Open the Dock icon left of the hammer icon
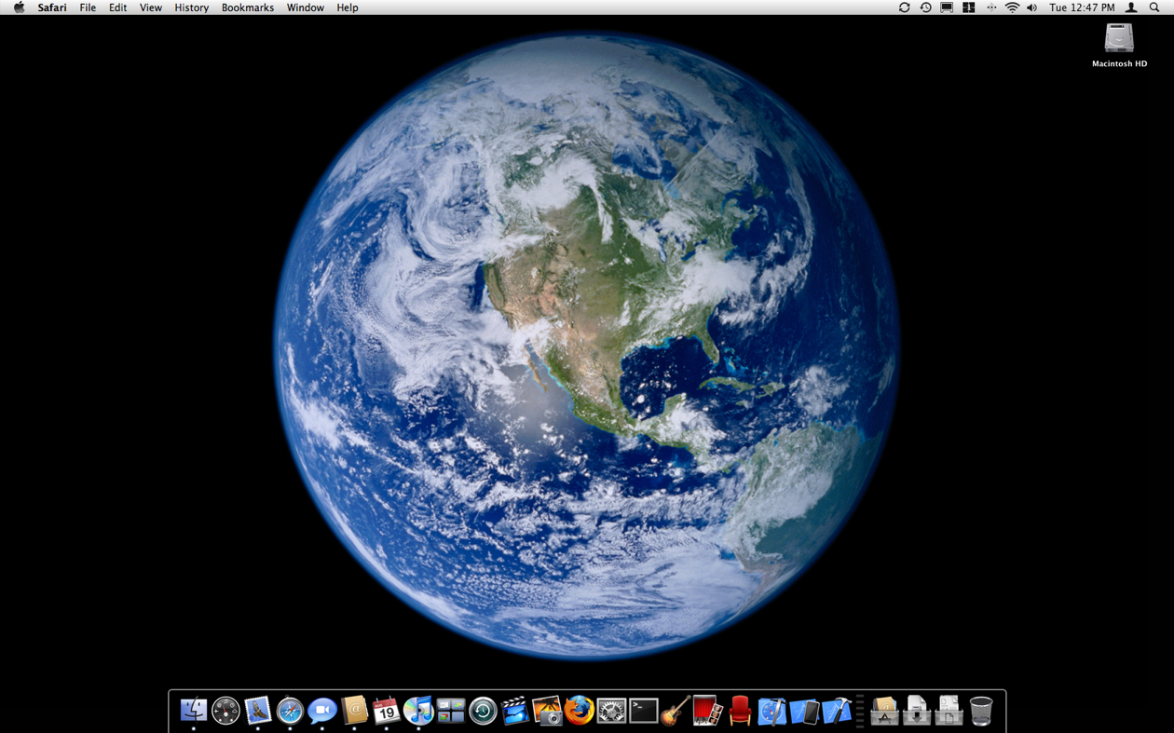Viewport: 1174px width, 733px height. tap(804, 711)
